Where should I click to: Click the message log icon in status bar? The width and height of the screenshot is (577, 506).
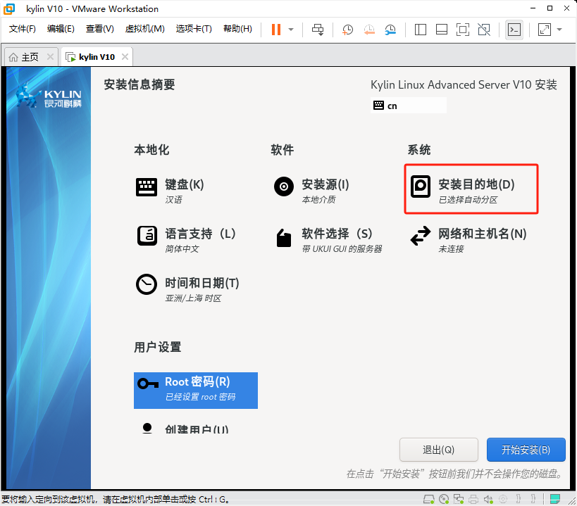555,499
